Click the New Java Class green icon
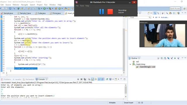This screenshot has width=187, height=105. click(60, 8)
